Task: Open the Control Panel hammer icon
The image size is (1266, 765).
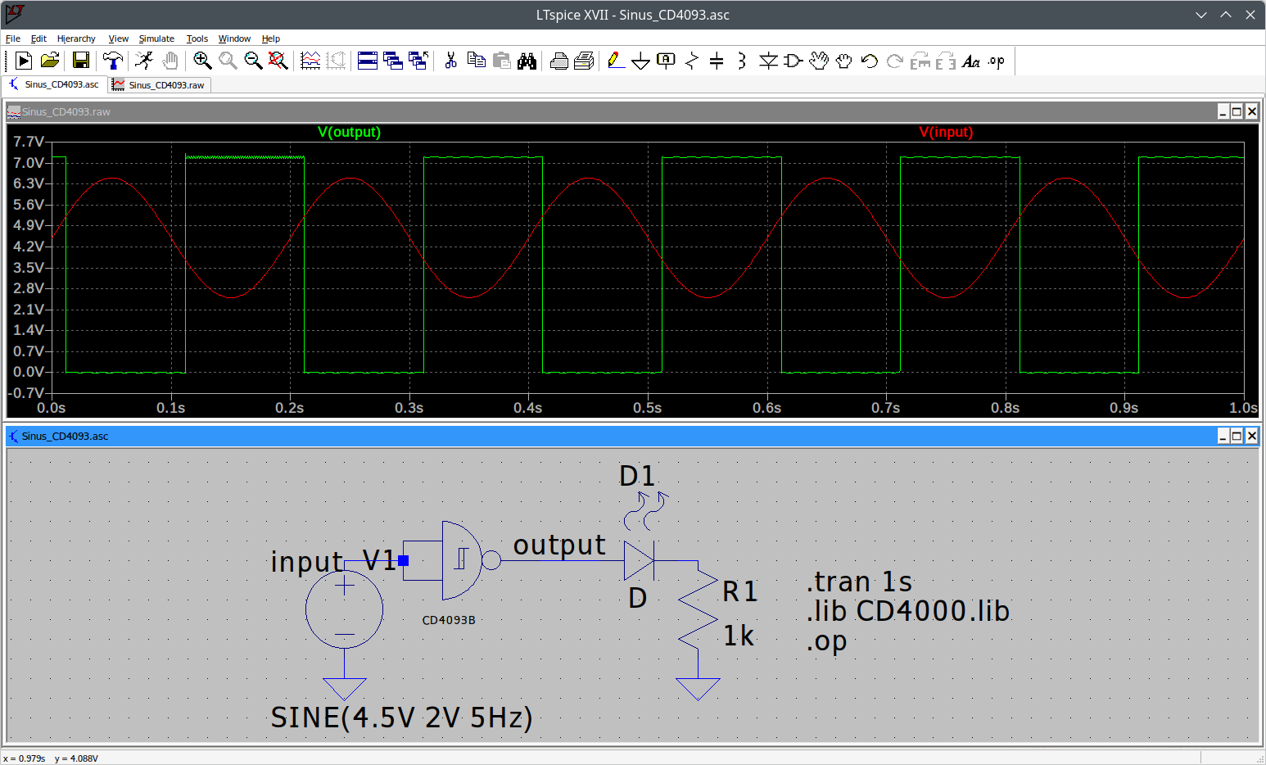Action: (113, 60)
